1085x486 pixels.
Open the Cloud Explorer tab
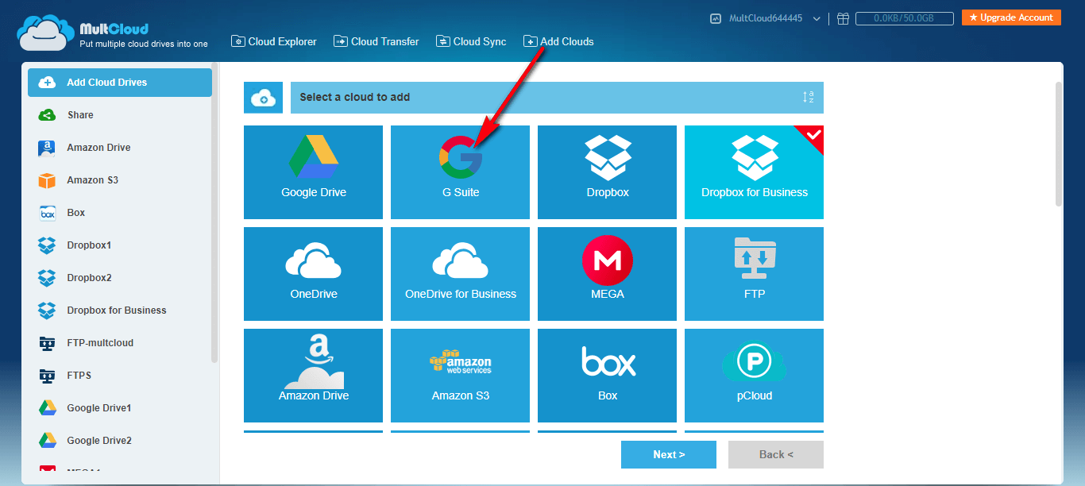pyautogui.click(x=274, y=41)
